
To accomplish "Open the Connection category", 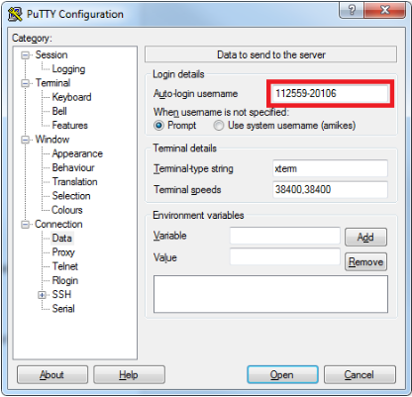I will (58, 224).
